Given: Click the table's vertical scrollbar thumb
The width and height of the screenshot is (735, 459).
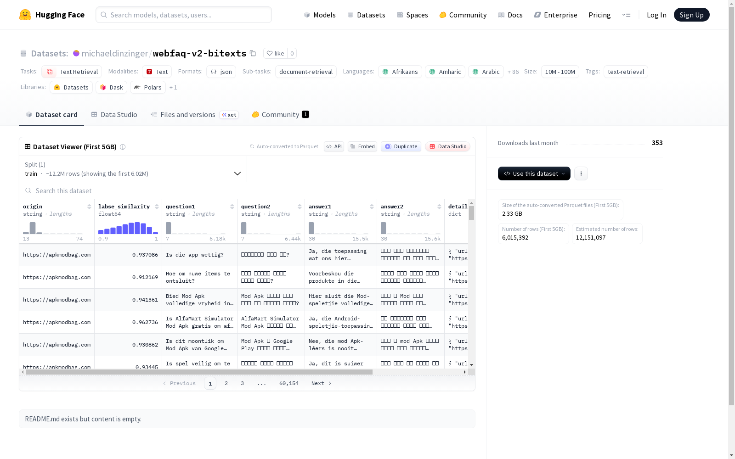Looking at the screenshot, I should 471,213.
